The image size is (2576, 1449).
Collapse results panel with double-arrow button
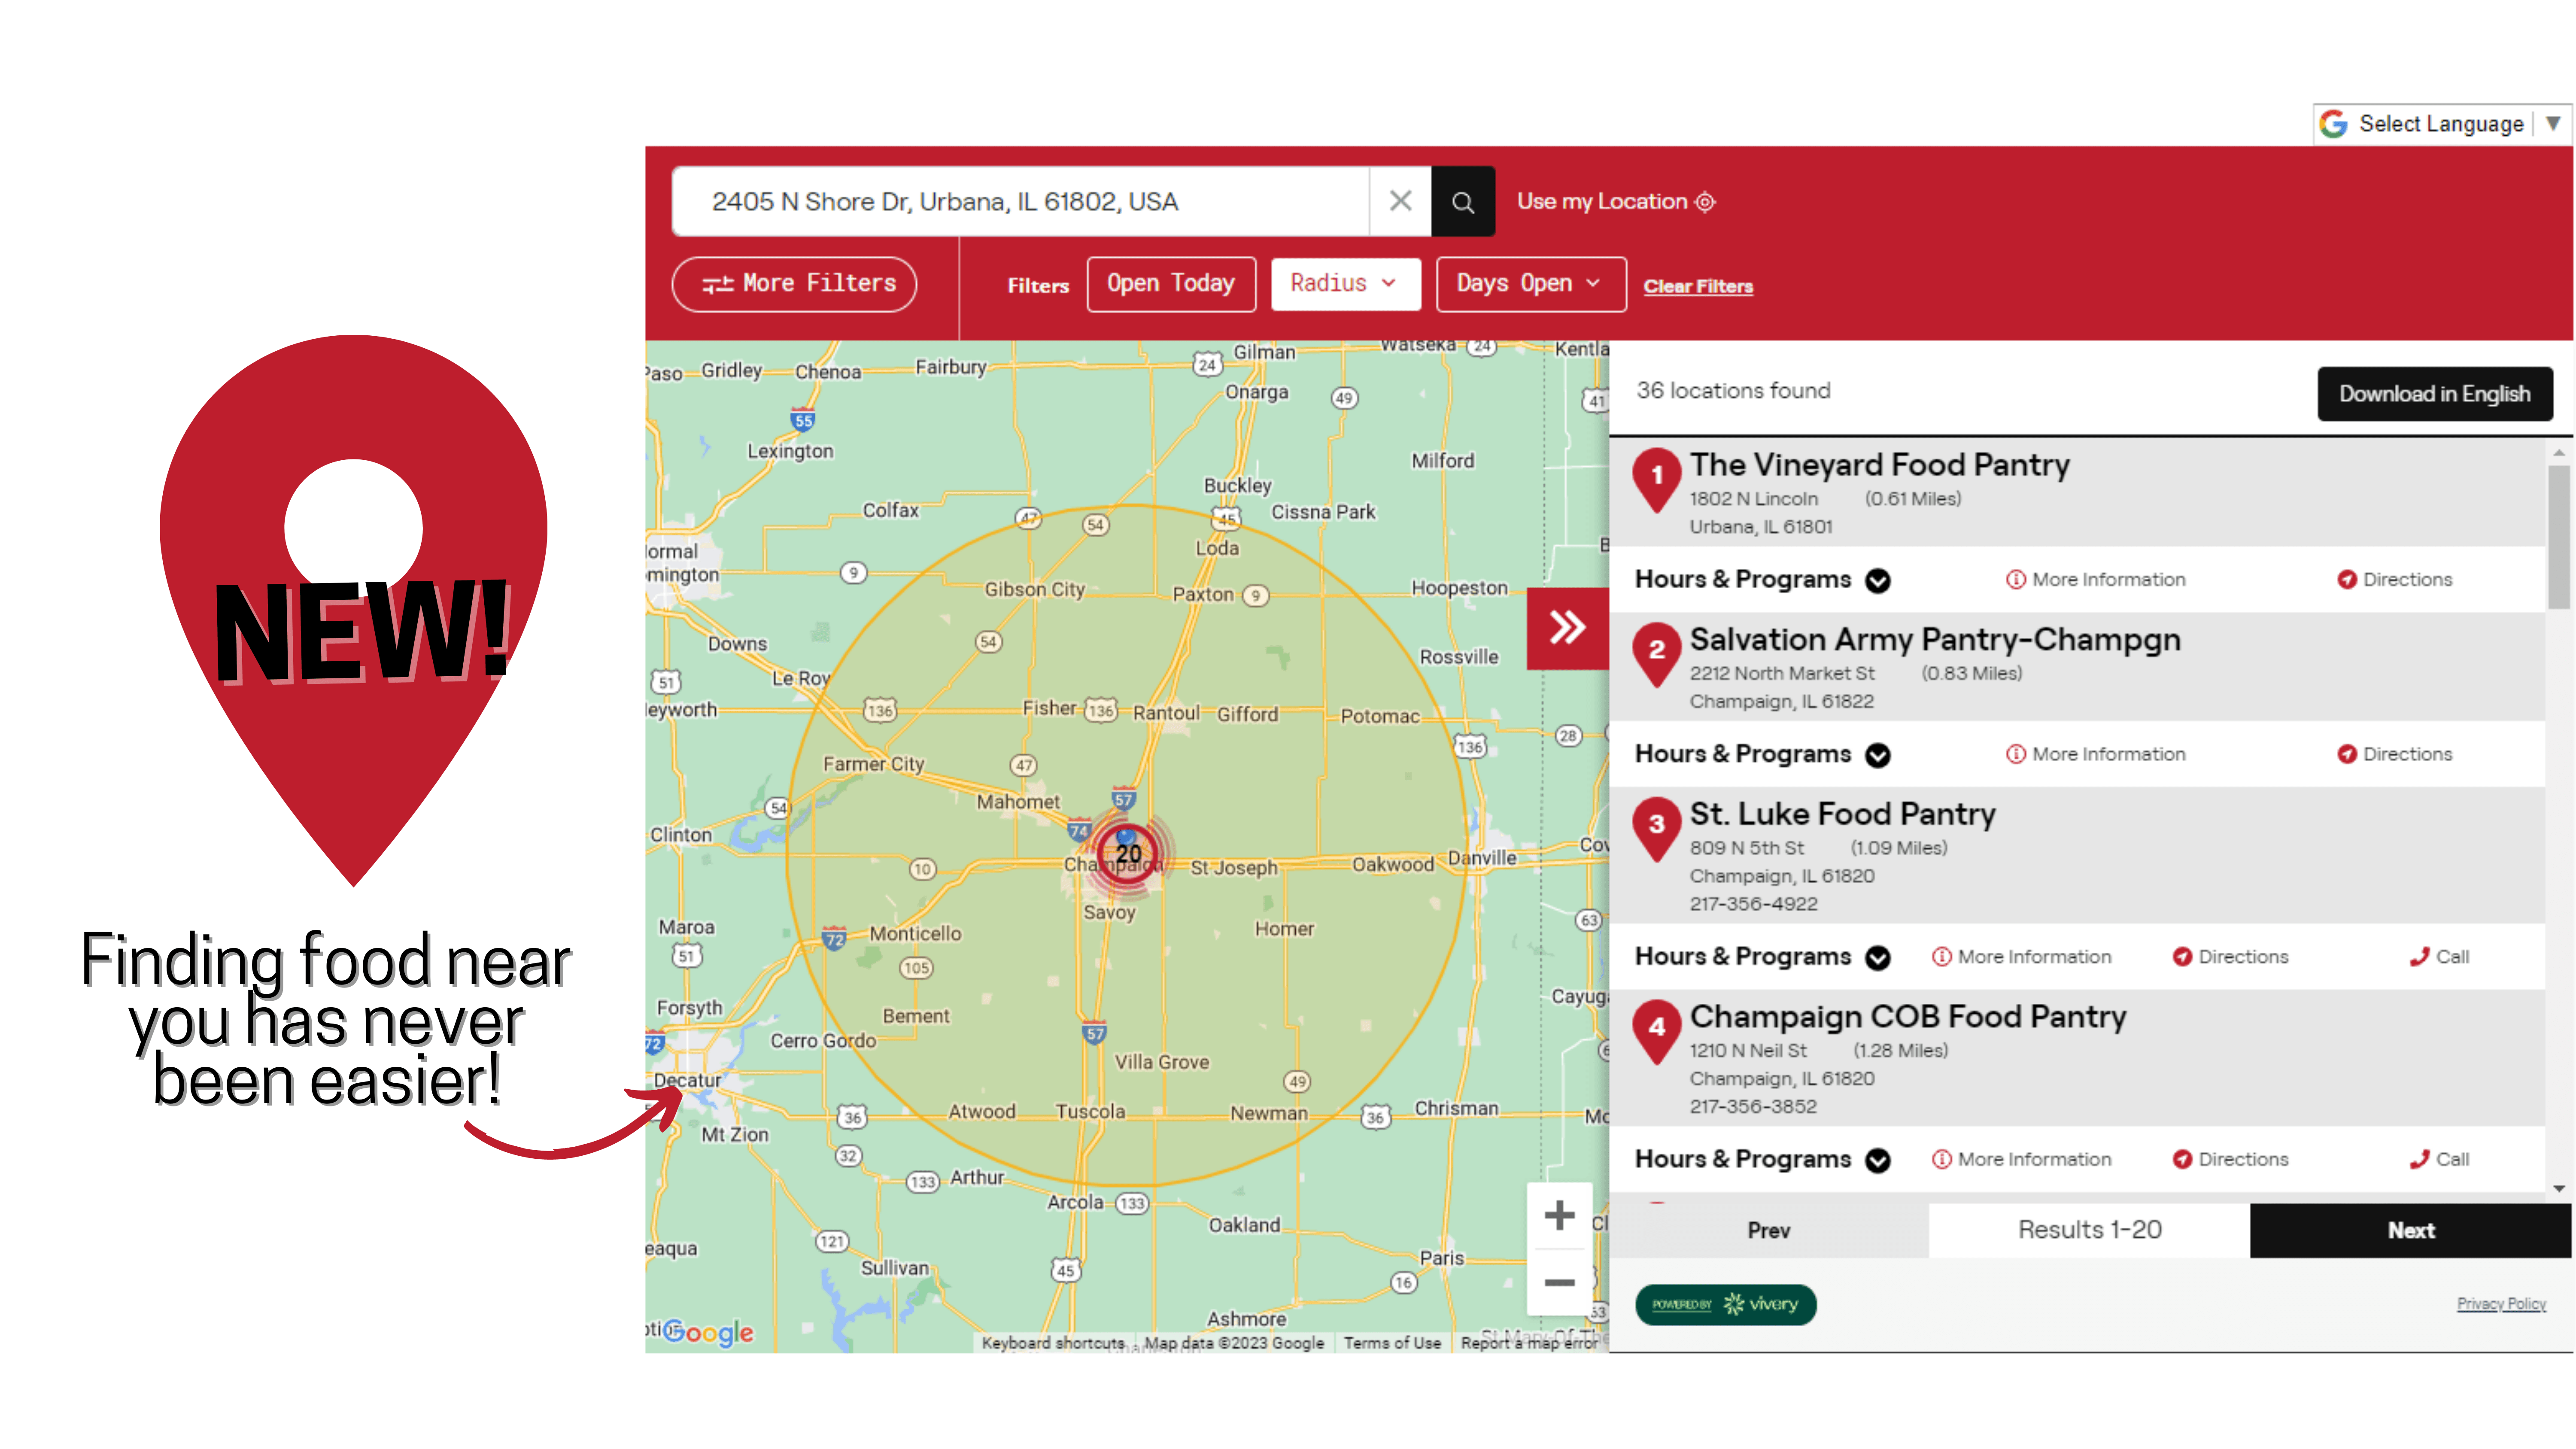1567,628
